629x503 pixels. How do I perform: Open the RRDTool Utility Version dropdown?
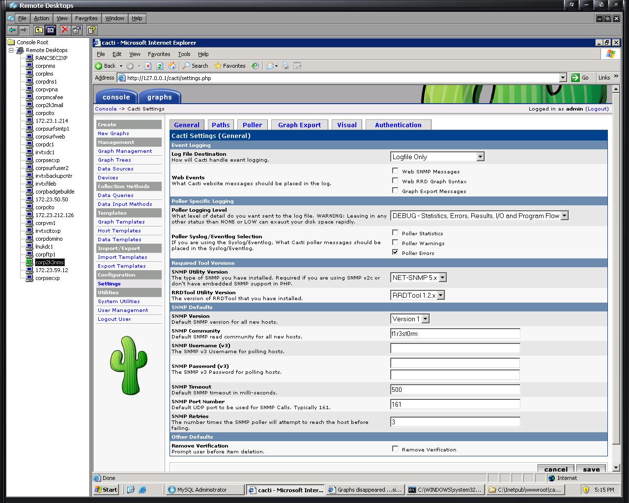pyautogui.click(x=417, y=295)
